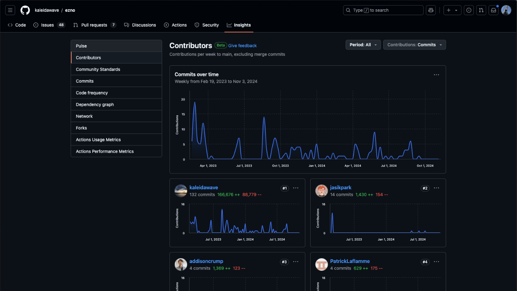Click the plus create-new icon

pos(449,10)
